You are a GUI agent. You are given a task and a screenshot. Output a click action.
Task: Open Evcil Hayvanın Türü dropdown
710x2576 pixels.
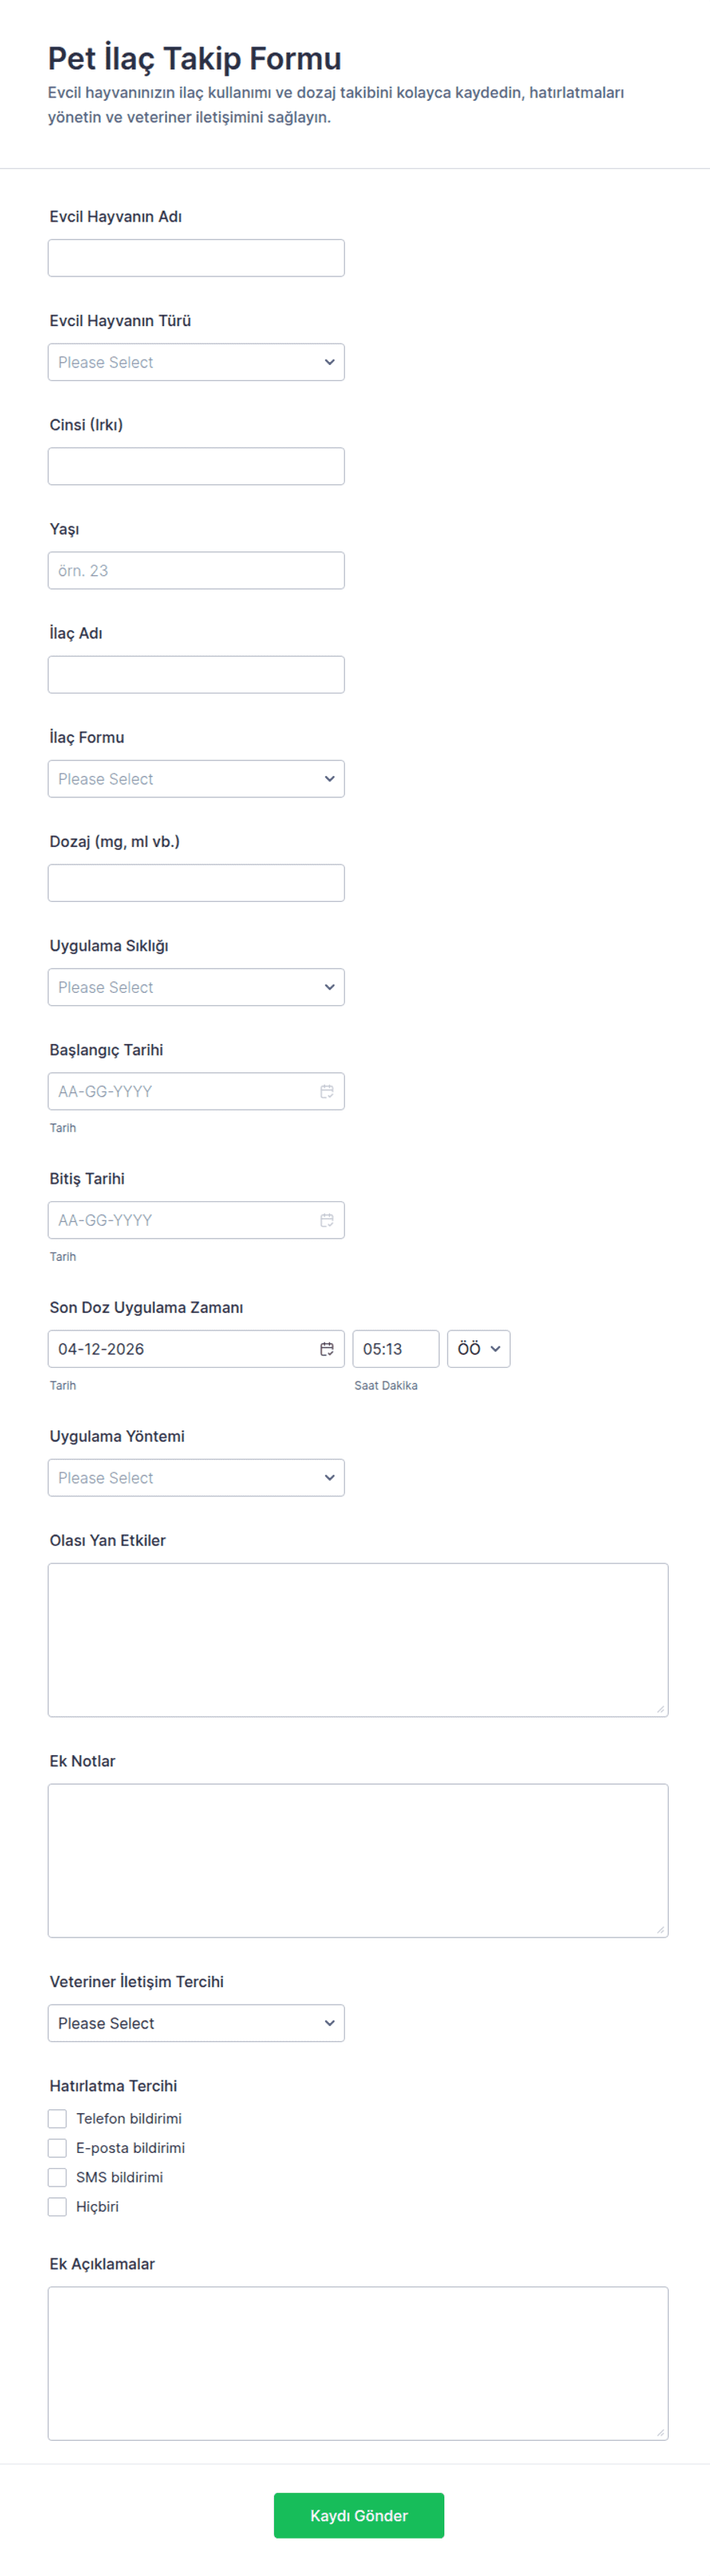click(x=196, y=362)
